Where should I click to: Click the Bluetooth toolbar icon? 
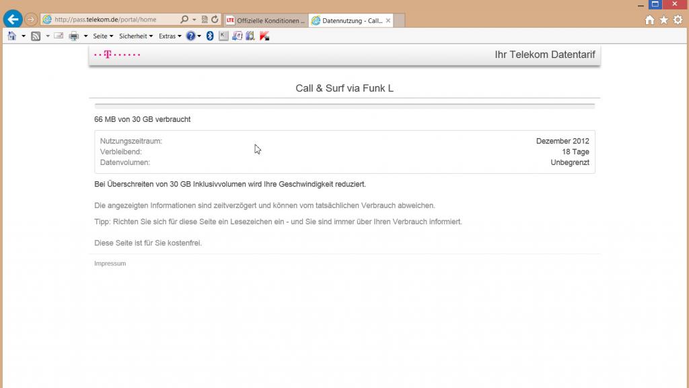(x=210, y=36)
